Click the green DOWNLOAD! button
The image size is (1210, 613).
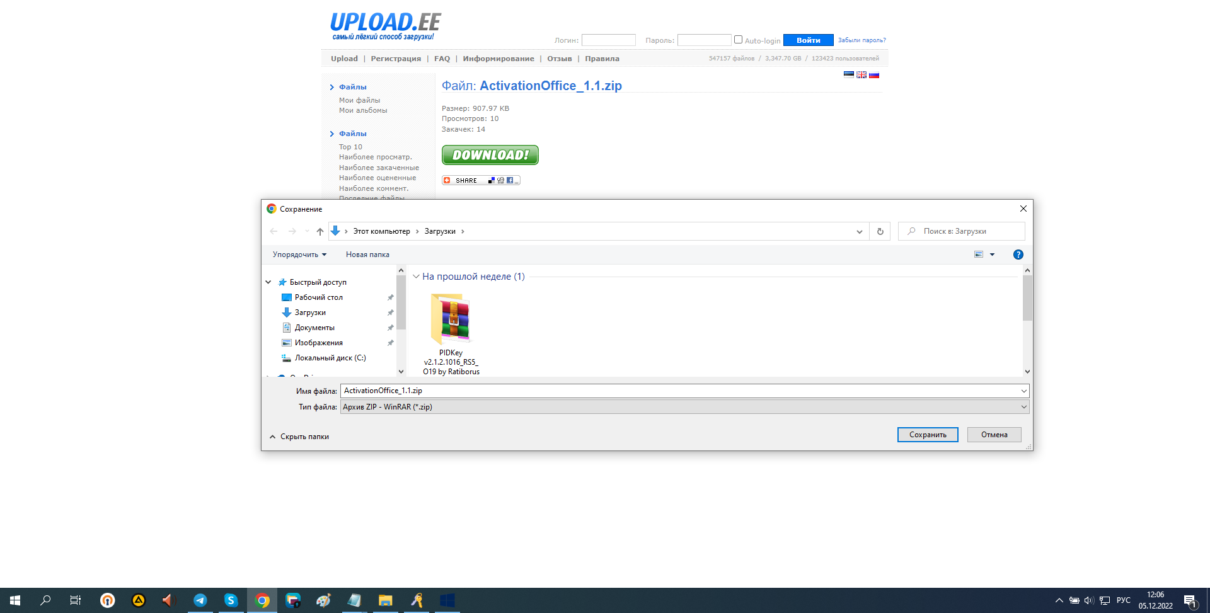(x=490, y=155)
